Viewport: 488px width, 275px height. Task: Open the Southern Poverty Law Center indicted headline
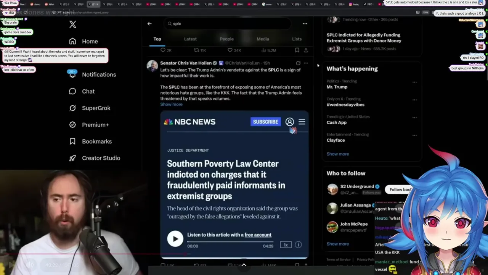pyautogui.click(x=226, y=180)
